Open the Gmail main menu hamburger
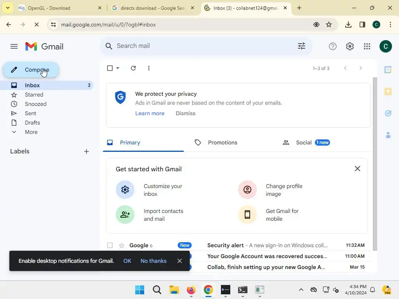This screenshot has width=399, height=299. 14,46
